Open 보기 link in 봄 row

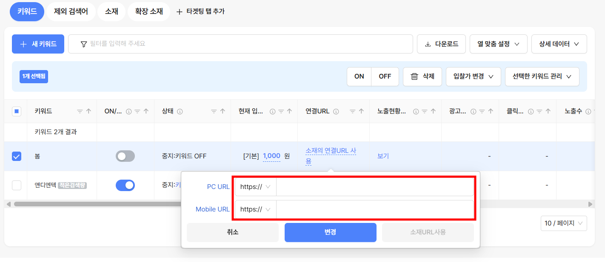383,156
